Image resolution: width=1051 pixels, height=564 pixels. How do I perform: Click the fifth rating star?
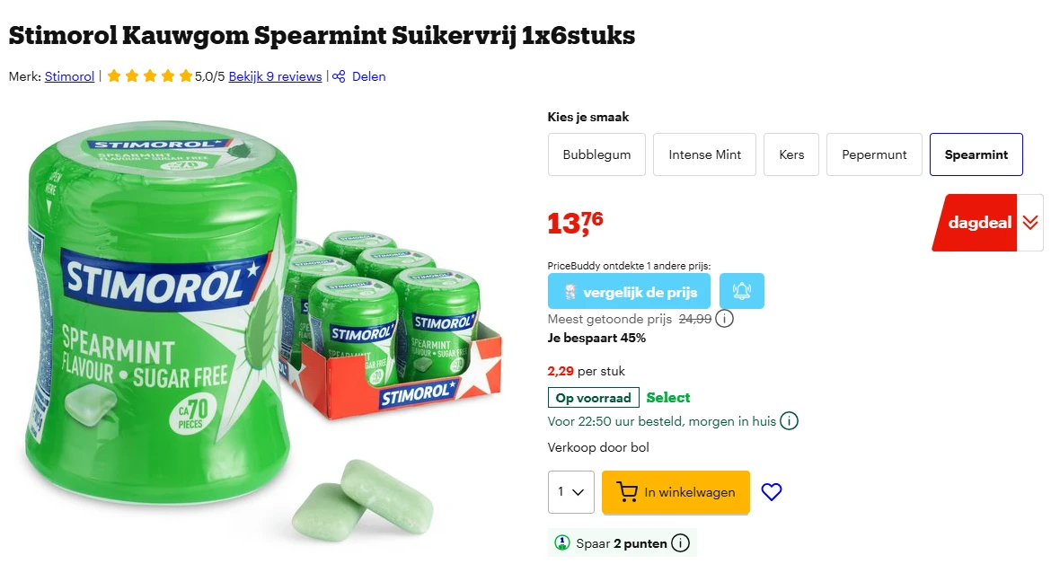(185, 76)
